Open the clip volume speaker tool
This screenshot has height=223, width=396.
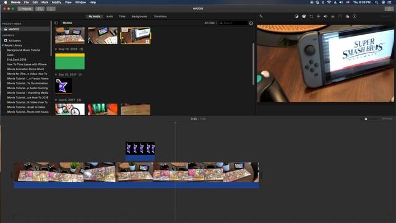tap(325, 16)
